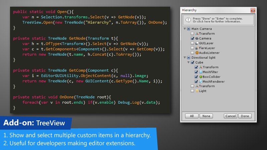Collapse the Directional light tree node
Screen dimensions: 267x150
click(185, 57)
